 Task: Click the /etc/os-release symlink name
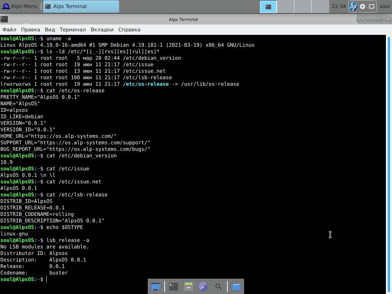pos(146,84)
